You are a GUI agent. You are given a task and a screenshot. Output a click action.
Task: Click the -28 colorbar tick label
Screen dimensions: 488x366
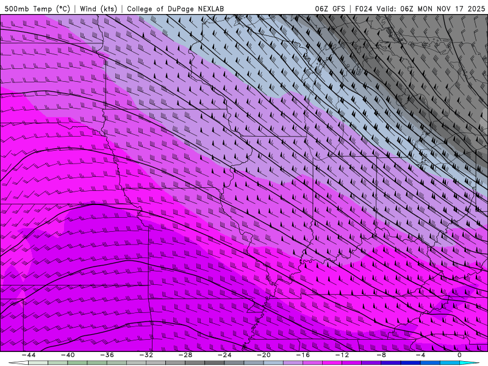(x=185, y=355)
